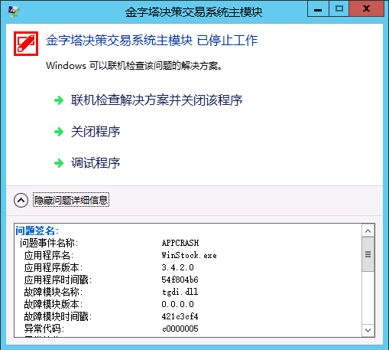Click the 故障模块名称: label
This screenshot has height=350, width=389.
(x=53, y=292)
